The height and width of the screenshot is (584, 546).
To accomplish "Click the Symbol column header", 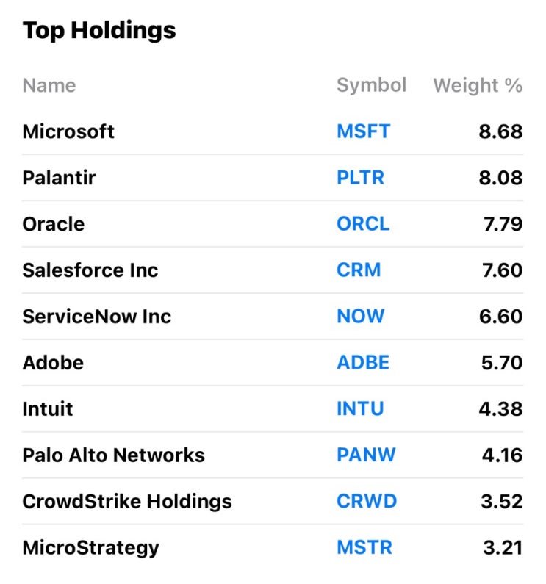I will coord(371,85).
